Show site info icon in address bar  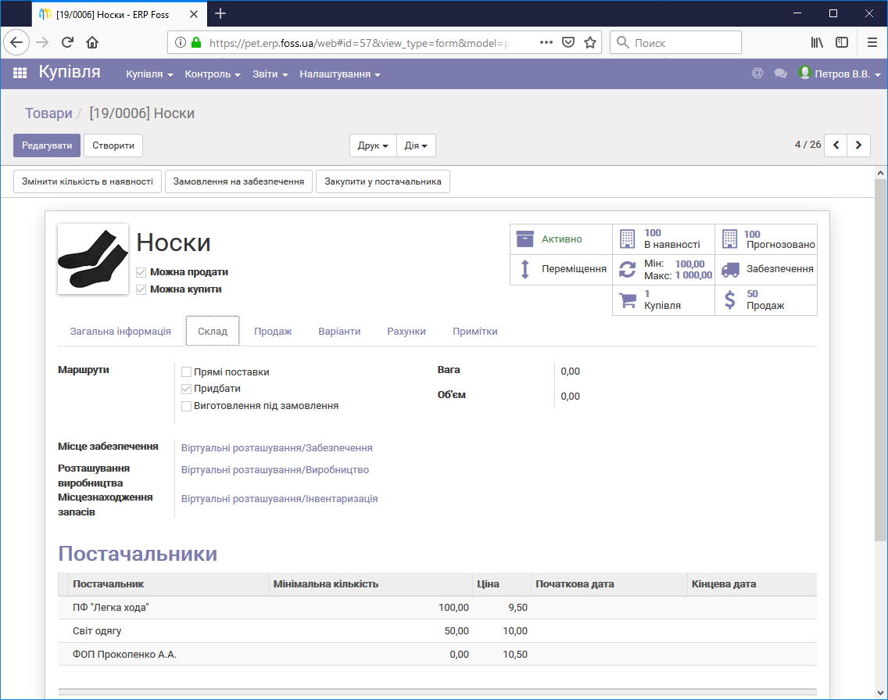(x=180, y=42)
